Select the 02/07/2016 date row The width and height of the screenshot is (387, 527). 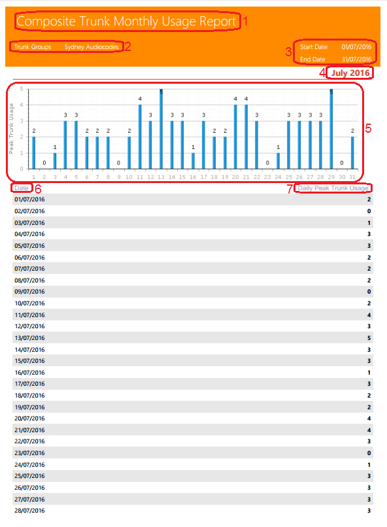[x=193, y=211]
